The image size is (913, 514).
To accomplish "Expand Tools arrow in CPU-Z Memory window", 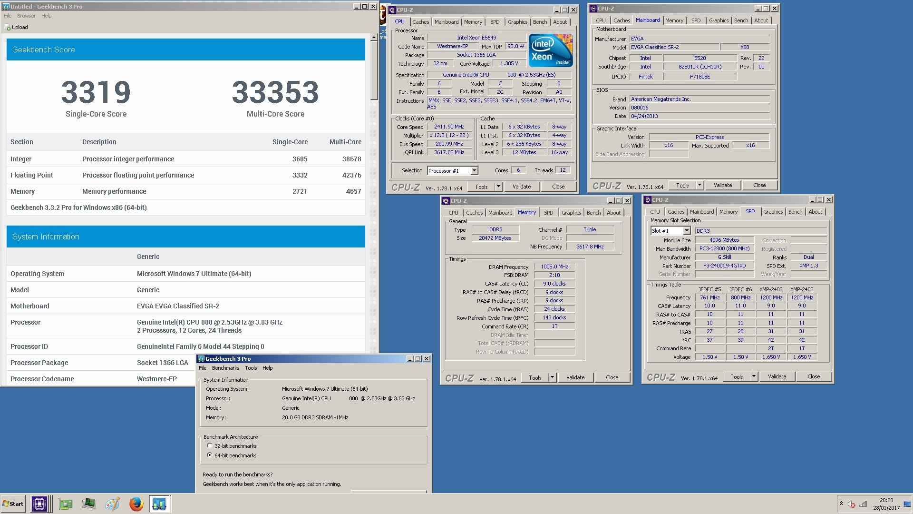I will [552, 377].
